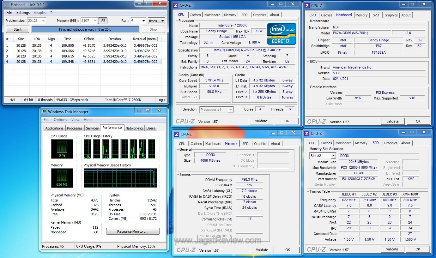Click the Memory usage gauge graphic
The image size is (436, 258).
pyautogui.click(x=62, y=178)
